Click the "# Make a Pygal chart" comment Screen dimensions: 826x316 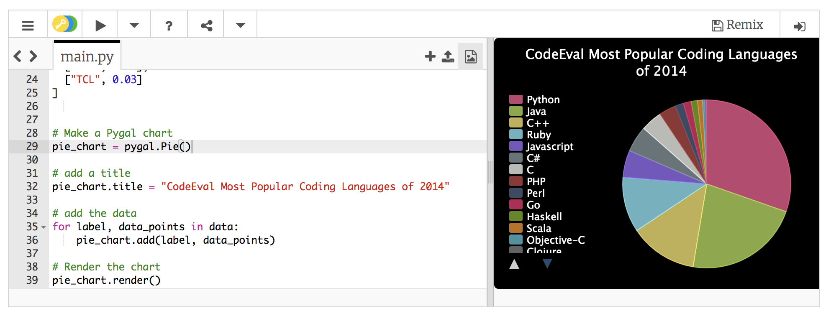112,133
